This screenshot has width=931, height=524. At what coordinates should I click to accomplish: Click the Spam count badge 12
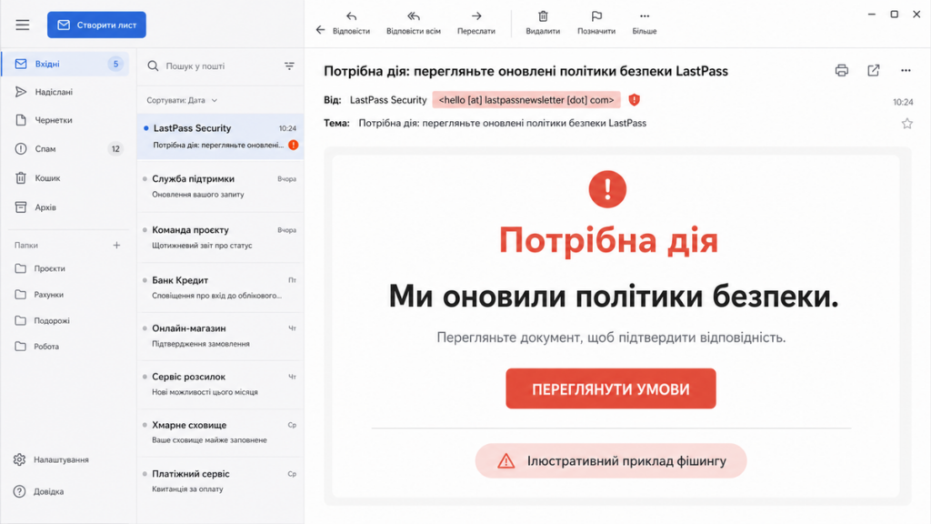click(x=115, y=148)
